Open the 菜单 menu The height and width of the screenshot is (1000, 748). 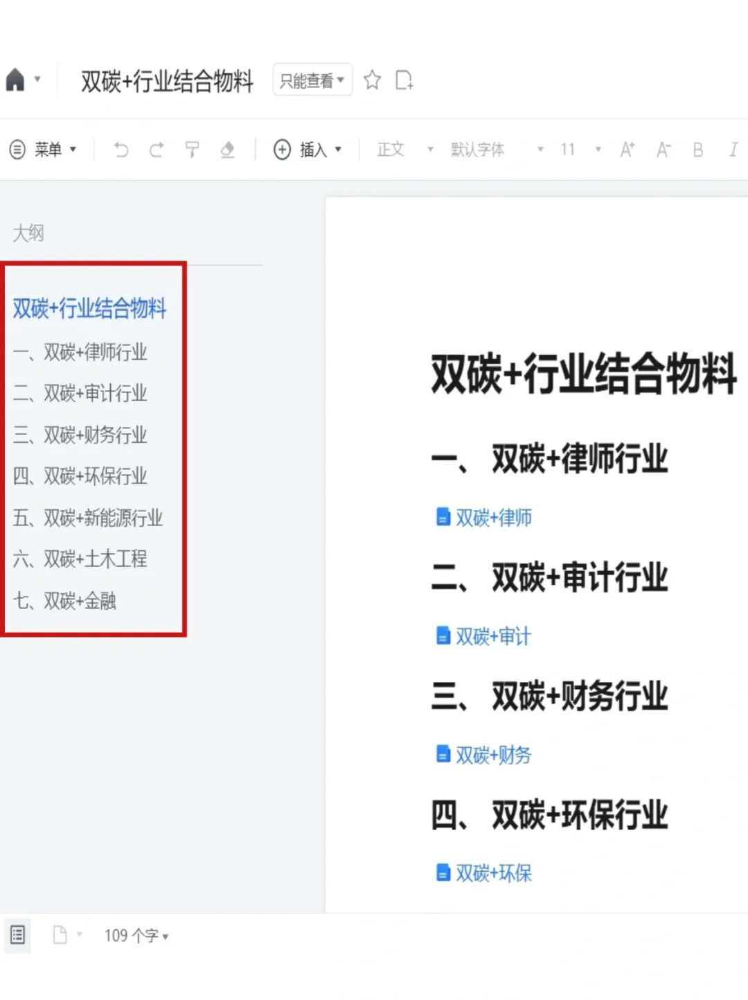[x=43, y=149]
